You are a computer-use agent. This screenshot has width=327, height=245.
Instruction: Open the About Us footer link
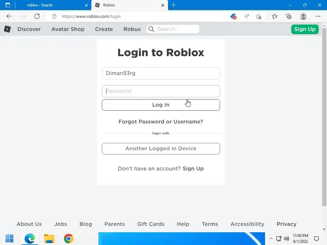click(x=29, y=224)
